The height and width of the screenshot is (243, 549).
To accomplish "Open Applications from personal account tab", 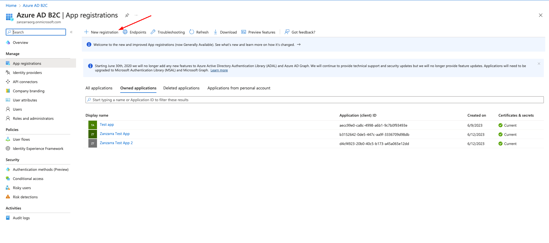I will (239, 88).
